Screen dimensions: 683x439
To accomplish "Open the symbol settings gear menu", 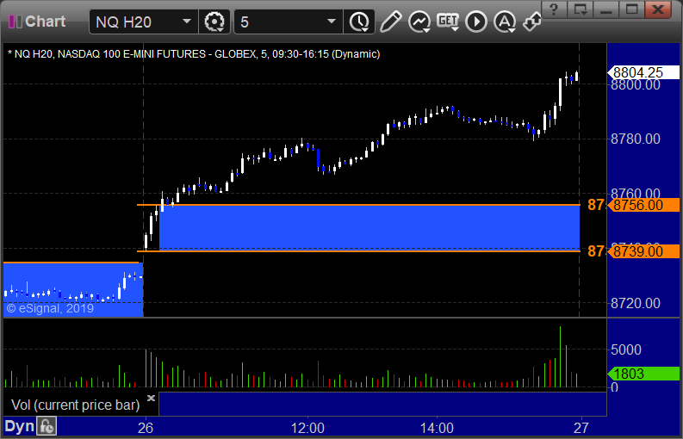I will [214, 22].
